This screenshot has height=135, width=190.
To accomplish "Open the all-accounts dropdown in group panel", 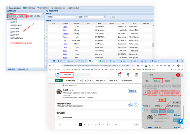I will [x=43, y=14].
